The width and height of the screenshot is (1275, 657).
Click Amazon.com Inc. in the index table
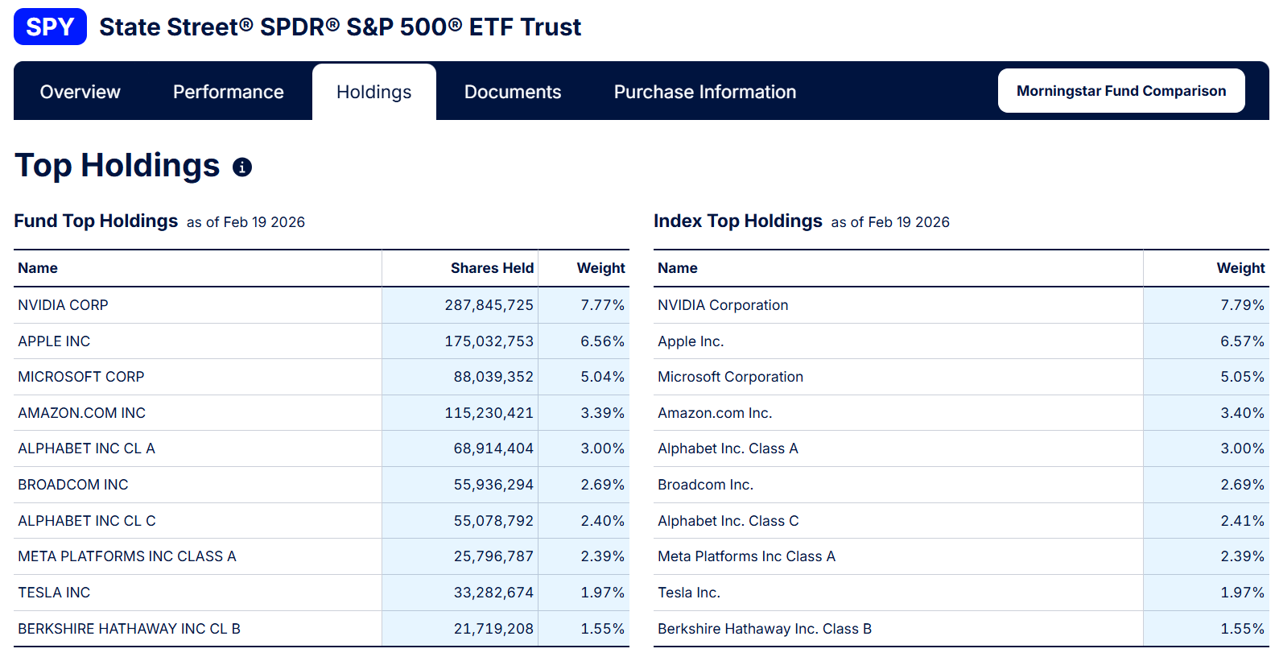715,413
